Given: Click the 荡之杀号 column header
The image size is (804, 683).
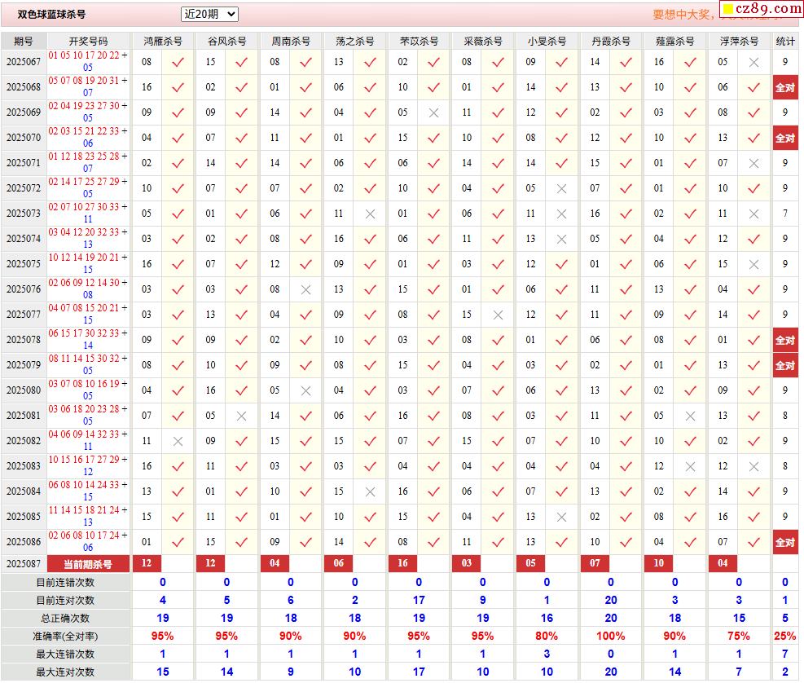Looking at the screenshot, I should coord(355,41).
